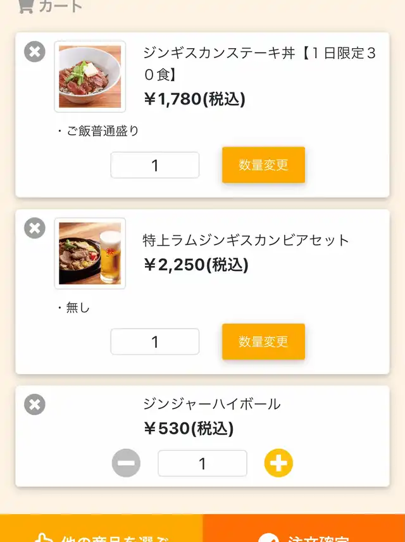Open the lamb and beer set thumbnail

click(90, 253)
